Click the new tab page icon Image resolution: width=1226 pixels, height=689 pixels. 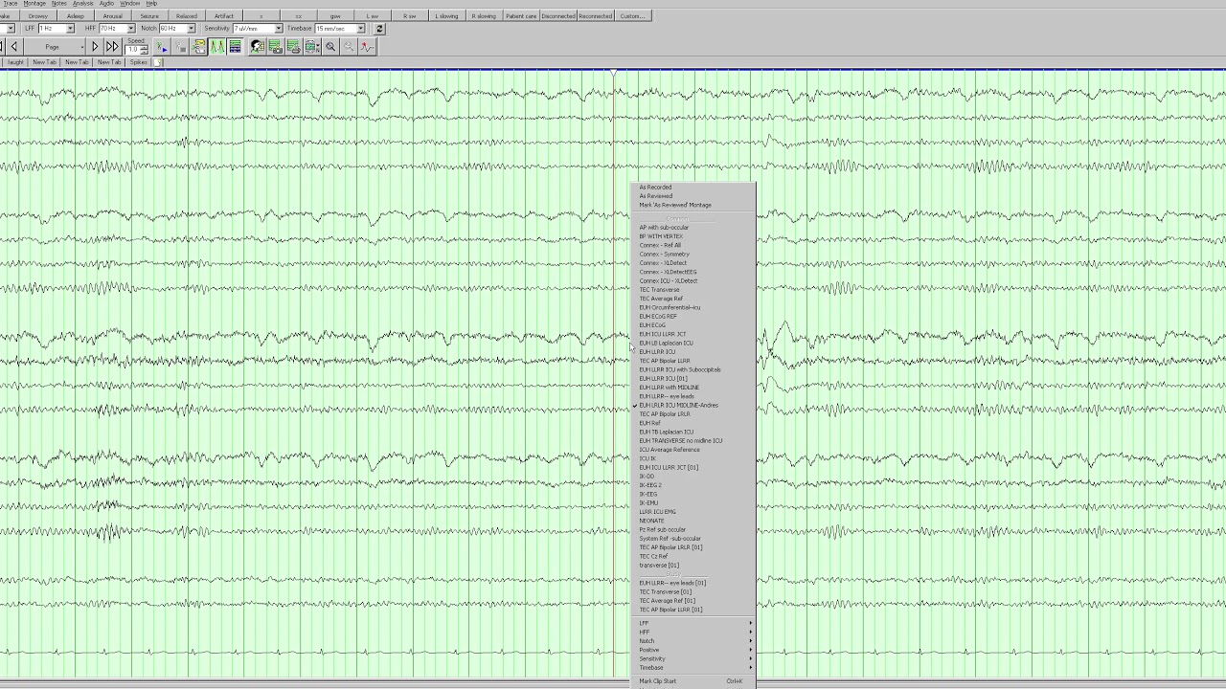click(x=158, y=62)
